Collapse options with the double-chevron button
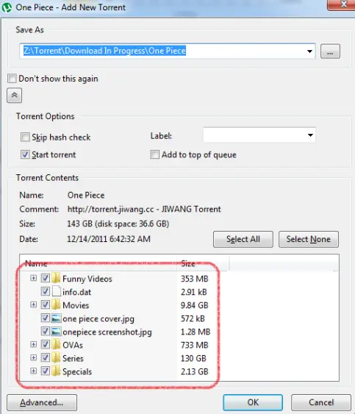Viewport: 355px width, 414px height. (x=14, y=96)
